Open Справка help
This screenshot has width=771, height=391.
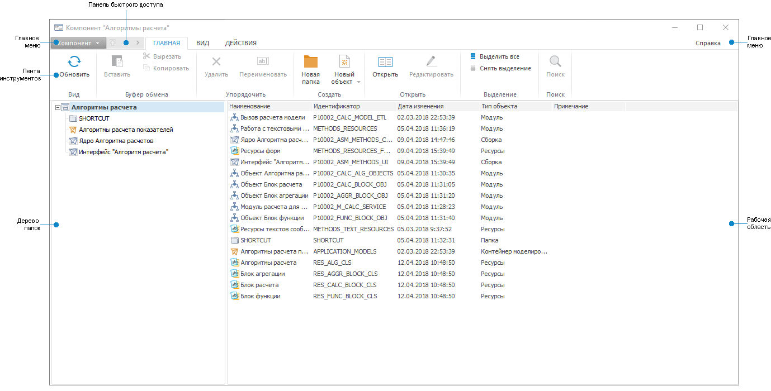(x=708, y=42)
